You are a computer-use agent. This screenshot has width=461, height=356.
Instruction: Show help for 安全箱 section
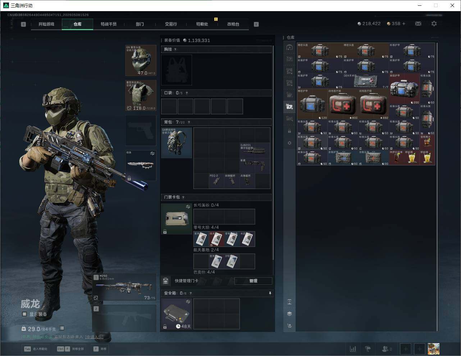(x=191, y=293)
